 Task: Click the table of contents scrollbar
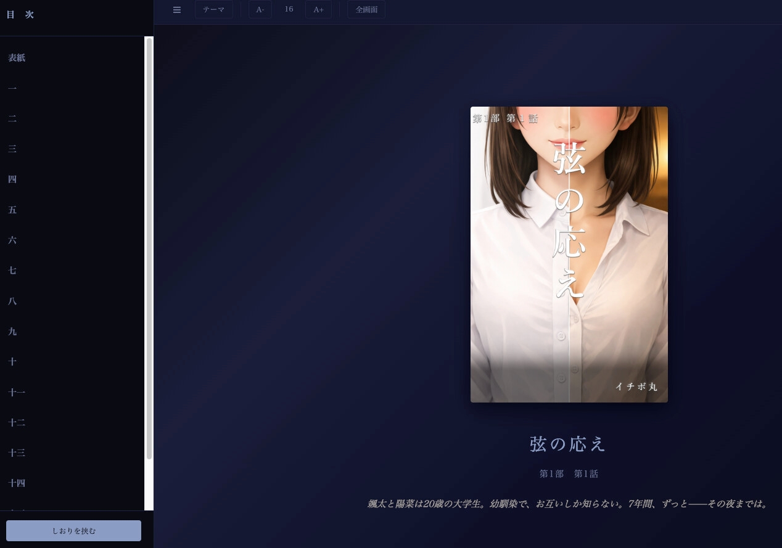149,247
